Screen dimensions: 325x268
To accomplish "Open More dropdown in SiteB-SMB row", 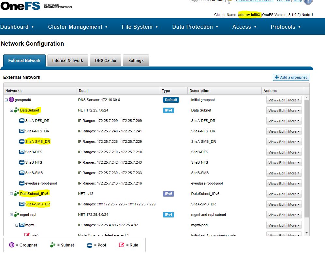I will click(x=294, y=173).
